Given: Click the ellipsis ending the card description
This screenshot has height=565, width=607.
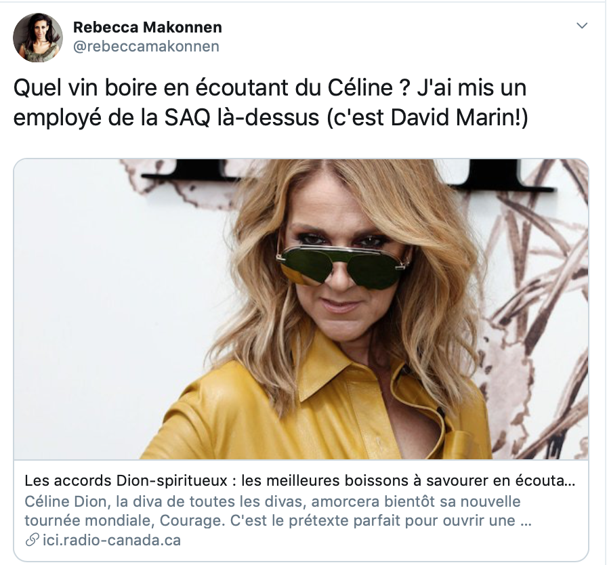Looking at the screenshot, I should (x=526, y=521).
